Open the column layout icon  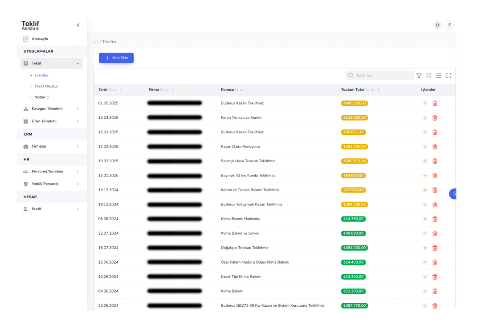(429, 76)
